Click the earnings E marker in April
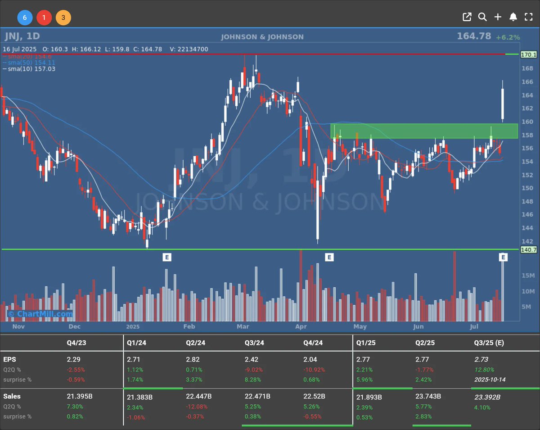This screenshot has height=430, width=540. pyautogui.click(x=329, y=258)
